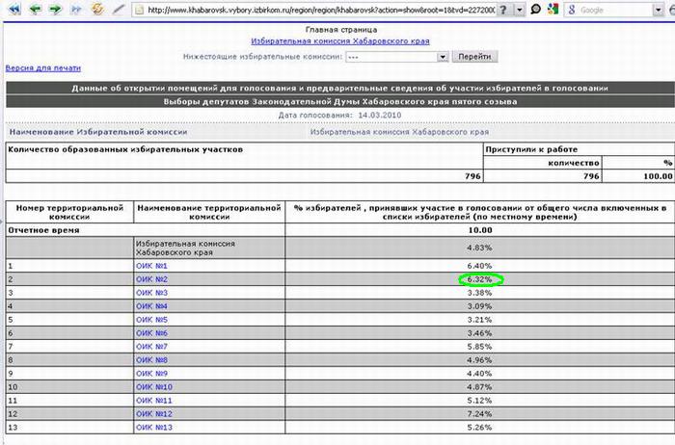This screenshot has height=445, width=675.
Task: Click the URL address bar text
Action: tap(318, 10)
